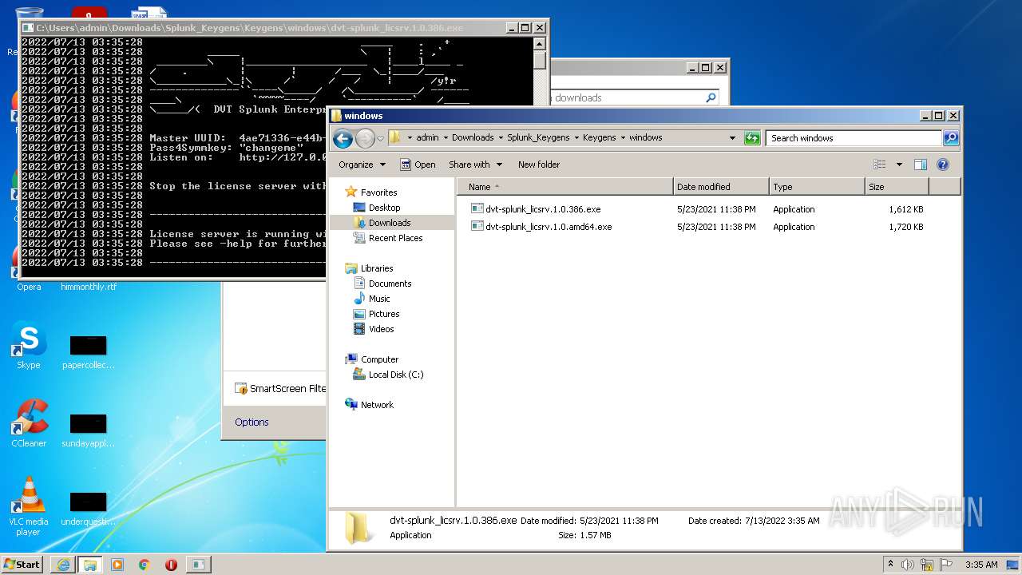Open the Share with dropdown

tap(475, 165)
